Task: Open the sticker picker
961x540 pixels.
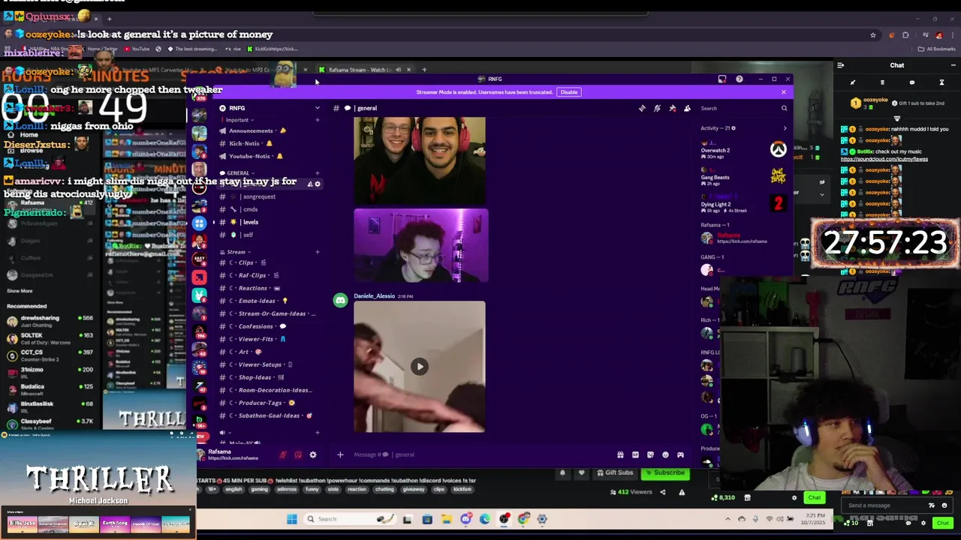Action: click(x=650, y=454)
